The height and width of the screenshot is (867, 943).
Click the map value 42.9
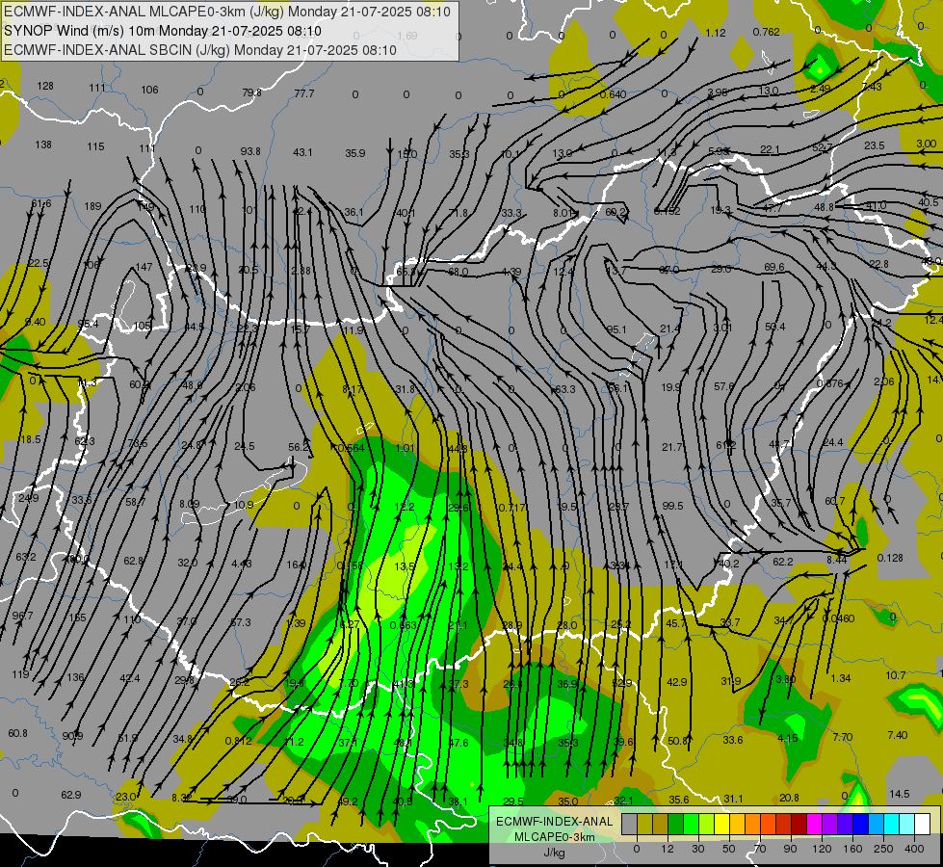[677, 682]
